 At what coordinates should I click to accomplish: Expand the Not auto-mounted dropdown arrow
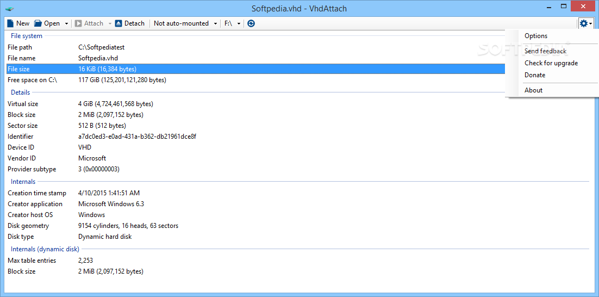click(x=215, y=23)
